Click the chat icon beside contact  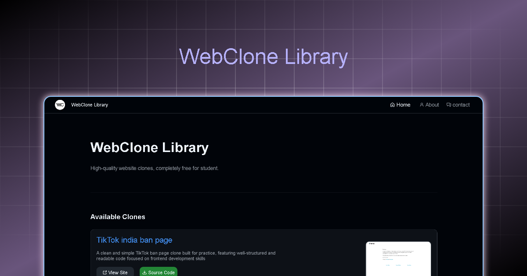point(449,105)
